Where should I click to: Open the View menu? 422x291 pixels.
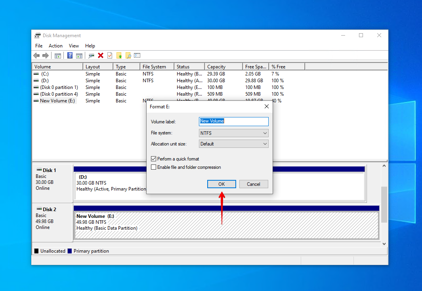[74, 46]
